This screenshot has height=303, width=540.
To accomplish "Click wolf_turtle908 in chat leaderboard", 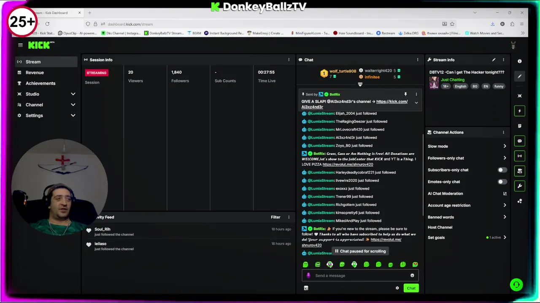I will pyautogui.click(x=343, y=71).
